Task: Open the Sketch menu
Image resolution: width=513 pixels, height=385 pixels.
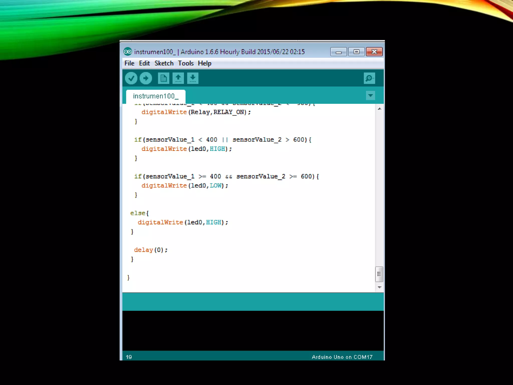Action: [x=164, y=63]
